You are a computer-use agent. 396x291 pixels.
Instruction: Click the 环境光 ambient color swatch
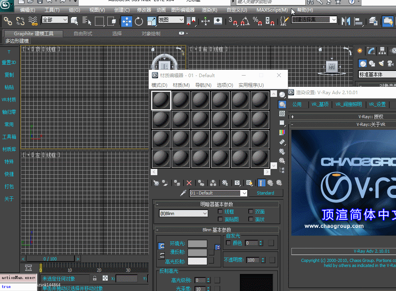coord(197,243)
